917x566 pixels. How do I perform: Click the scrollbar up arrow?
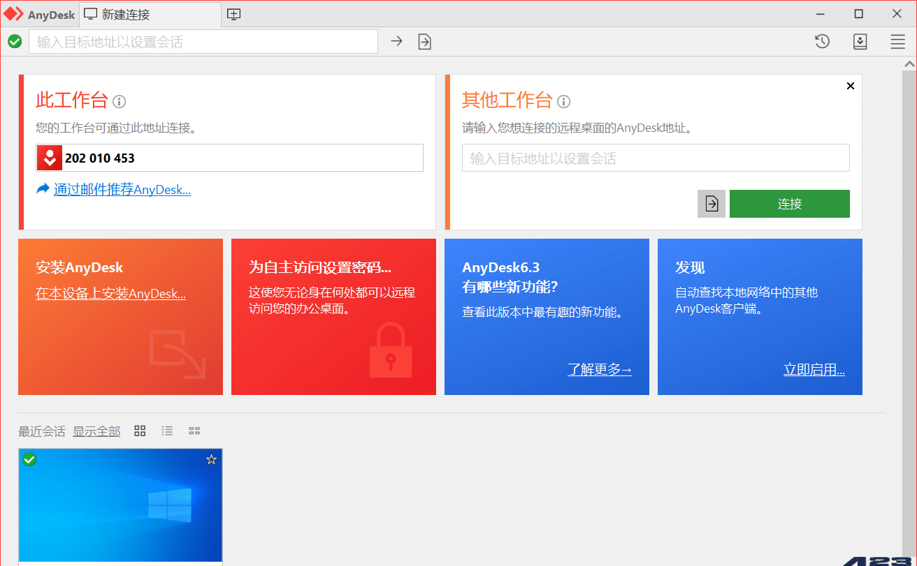[x=909, y=64]
